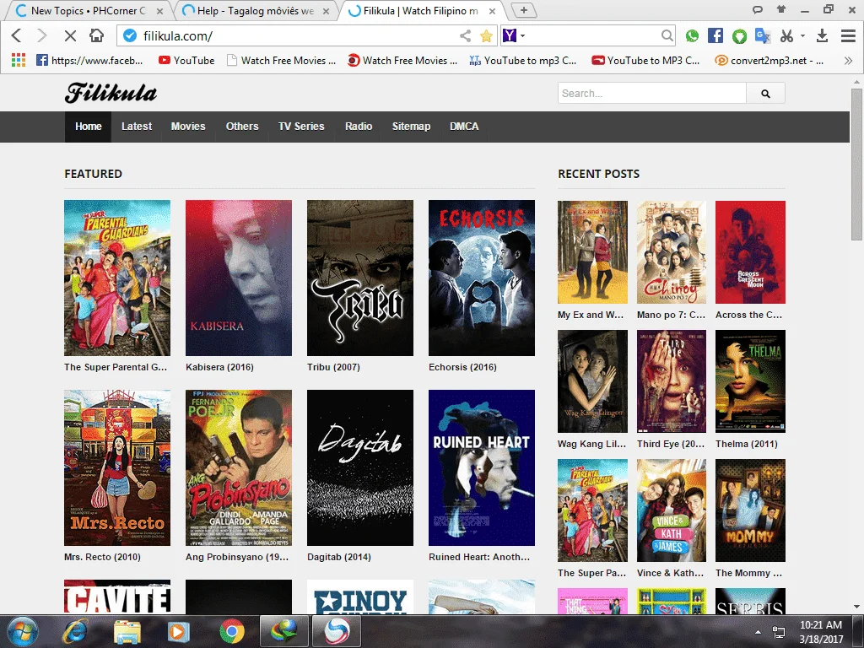Image resolution: width=864 pixels, height=648 pixels.
Task: Open the Facebook extension icon
Action: [715, 35]
